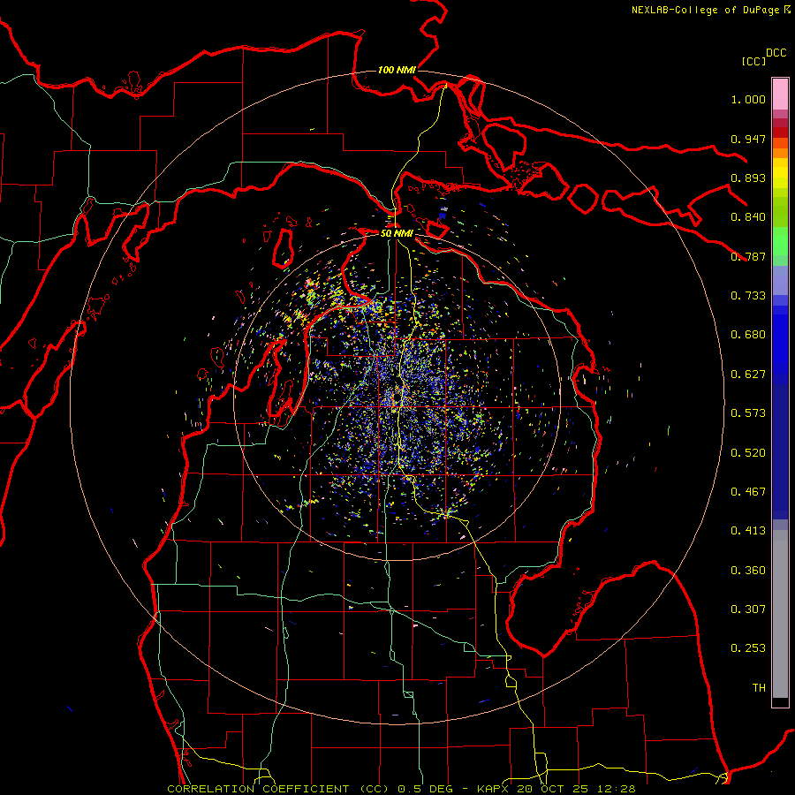Click the 0.573 color scale value

pos(748,413)
